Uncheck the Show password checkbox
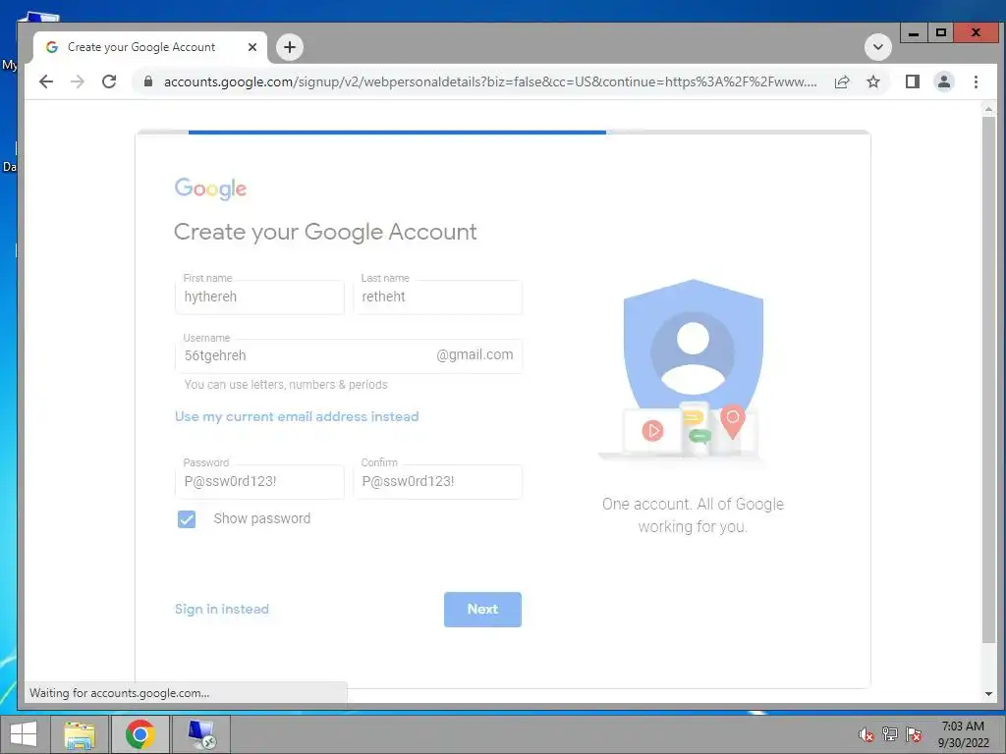Screen dimensions: 1006x754 click(187, 518)
